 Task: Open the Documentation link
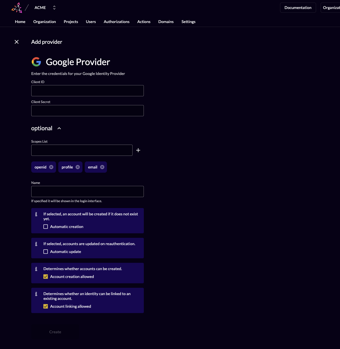(x=298, y=8)
